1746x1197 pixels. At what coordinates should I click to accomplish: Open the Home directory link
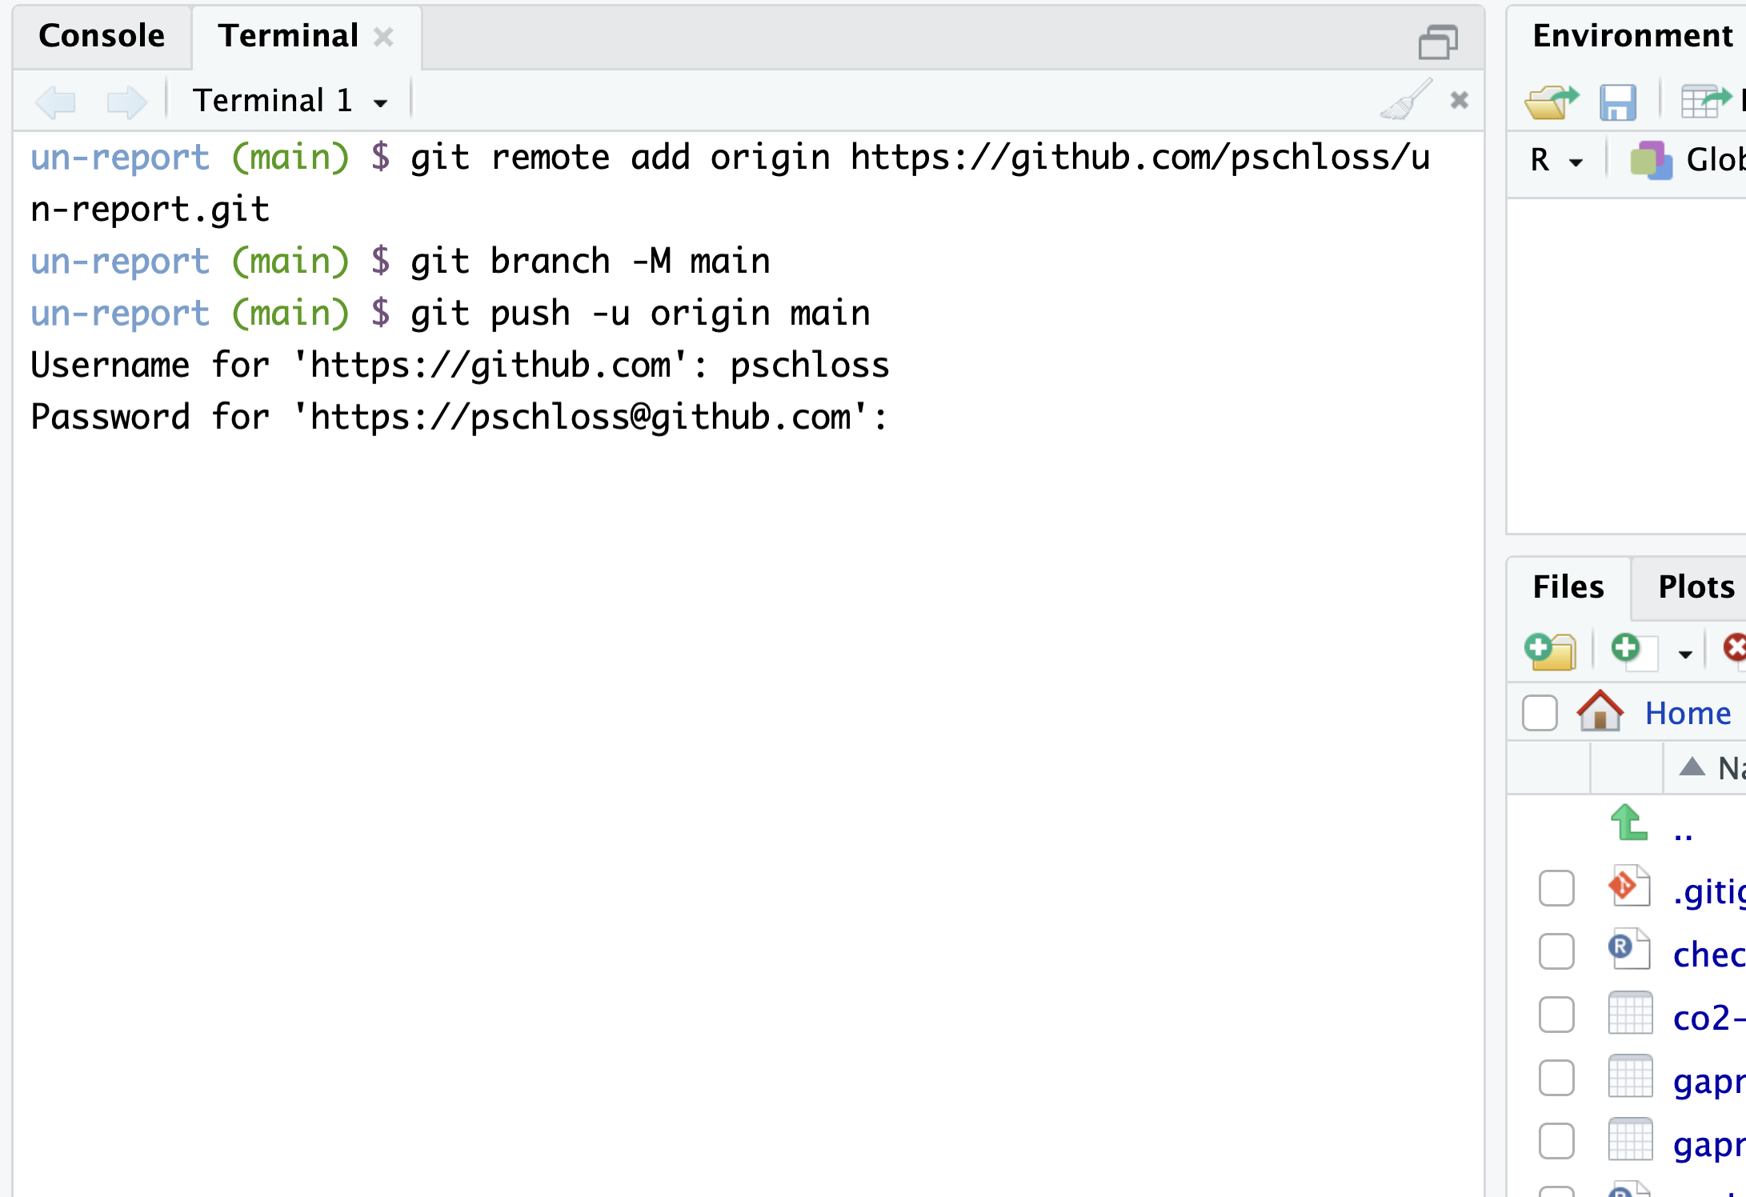(x=1688, y=713)
